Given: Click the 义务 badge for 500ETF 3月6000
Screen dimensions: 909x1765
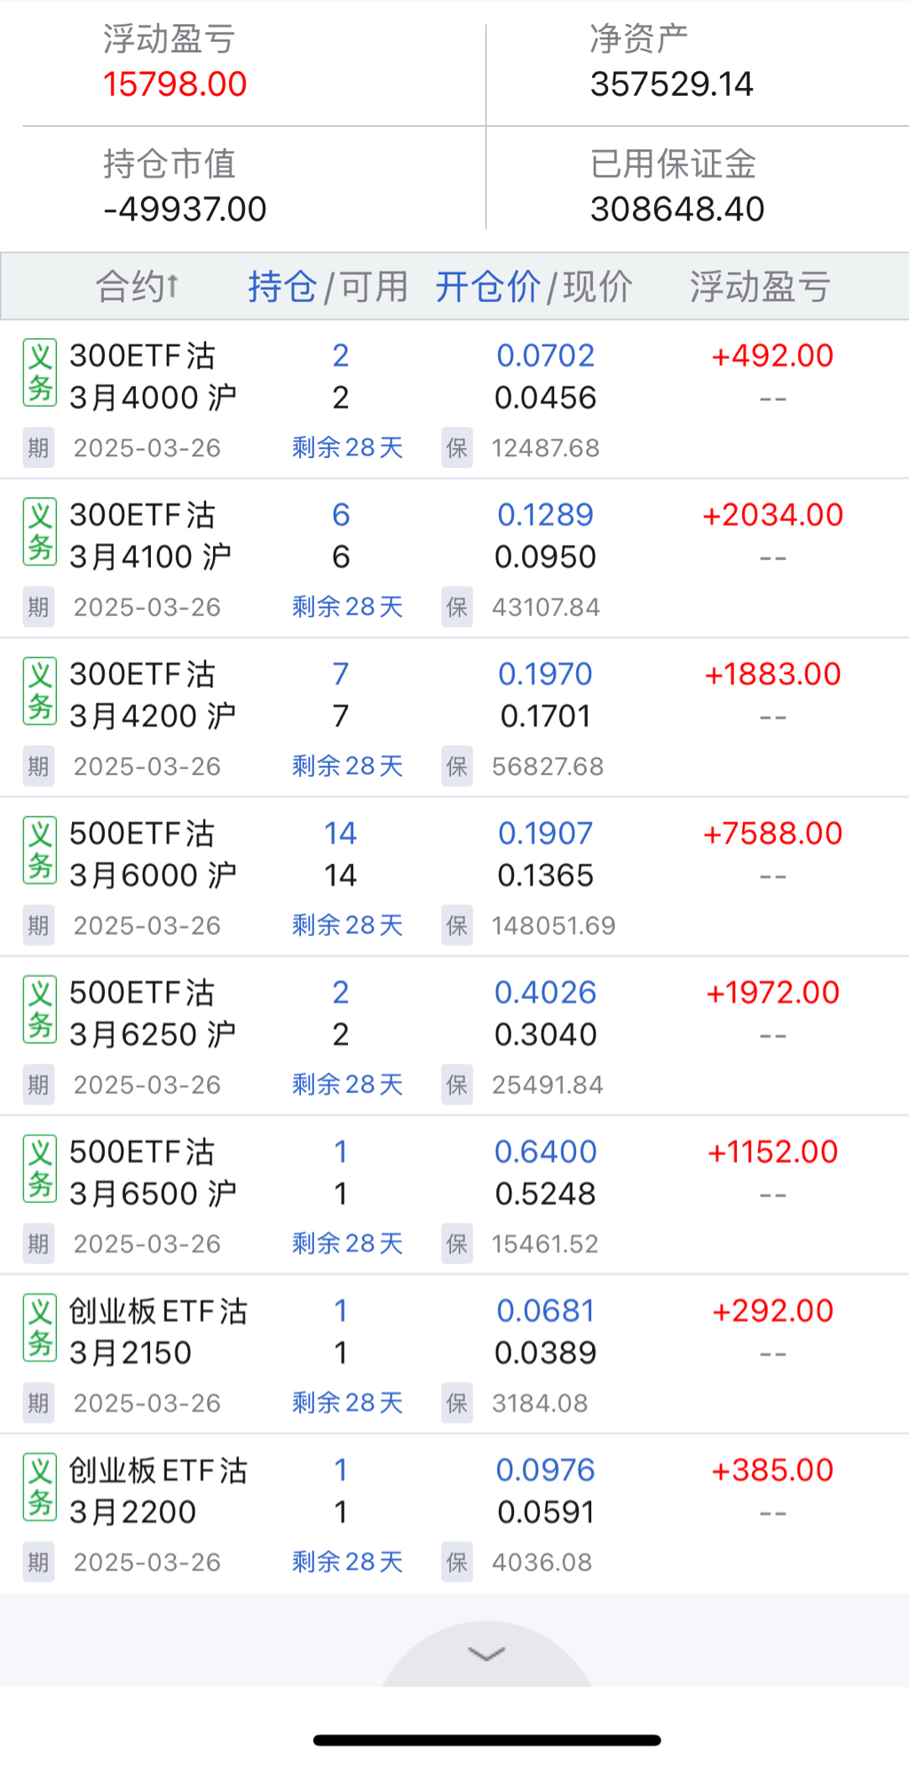Looking at the screenshot, I should (x=40, y=851).
